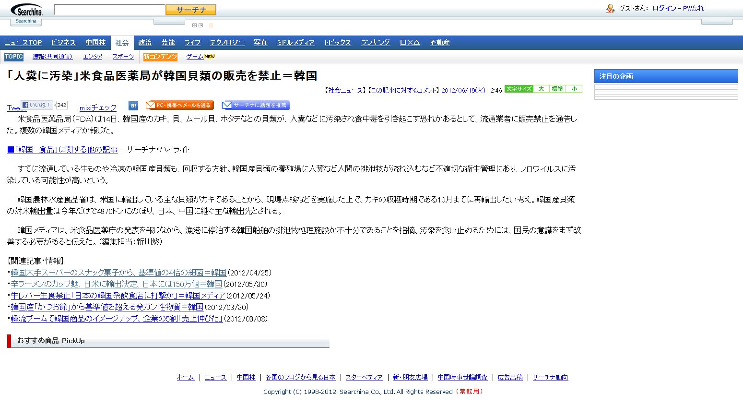The height and width of the screenshot is (405, 743).
Task: Click the Searchina logo
Action: (x=26, y=10)
